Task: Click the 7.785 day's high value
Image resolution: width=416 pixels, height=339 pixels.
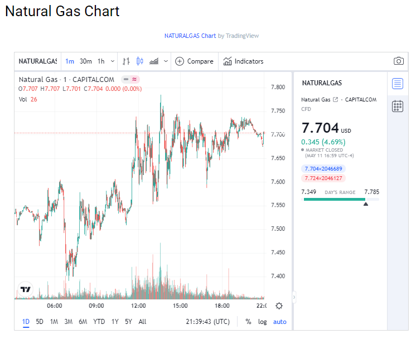Action: 372,192
